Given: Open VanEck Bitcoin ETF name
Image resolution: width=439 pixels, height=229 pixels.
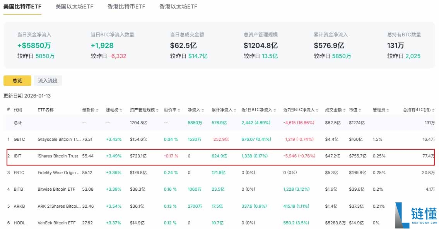Looking at the screenshot, I should (56, 223).
